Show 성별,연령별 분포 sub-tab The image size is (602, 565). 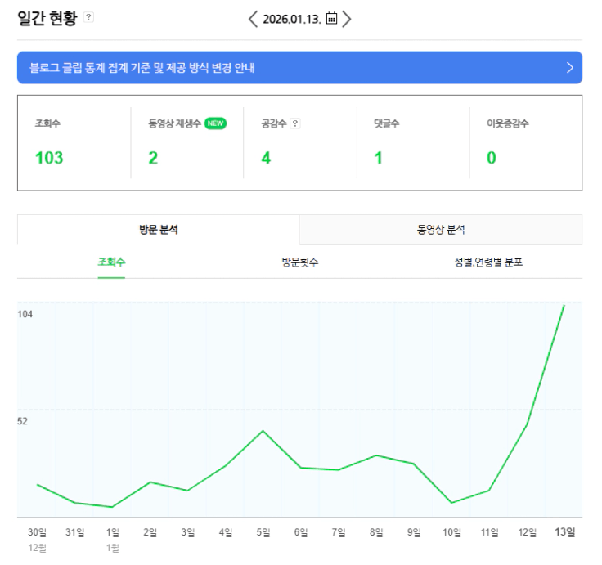[x=488, y=262]
